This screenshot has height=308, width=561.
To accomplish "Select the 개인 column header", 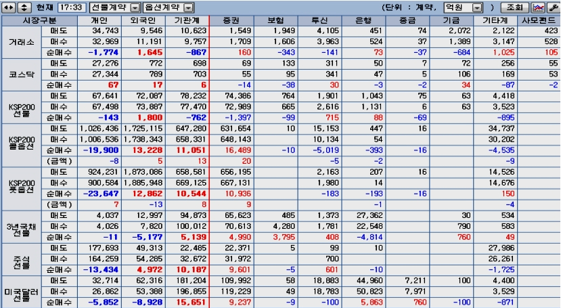I will click(x=99, y=21).
